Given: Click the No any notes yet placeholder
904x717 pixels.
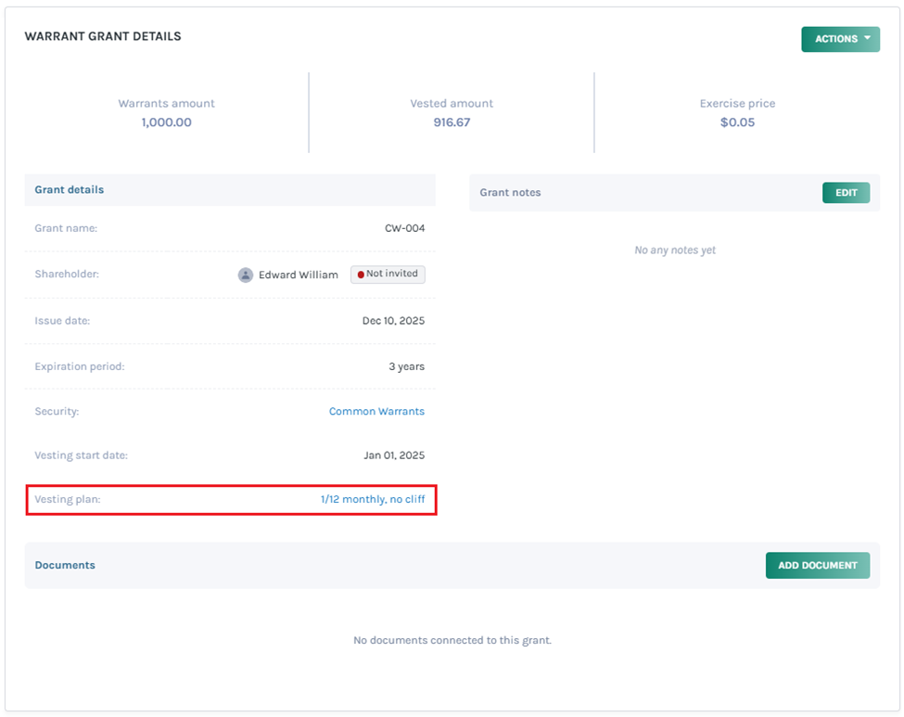Looking at the screenshot, I should click(x=675, y=250).
